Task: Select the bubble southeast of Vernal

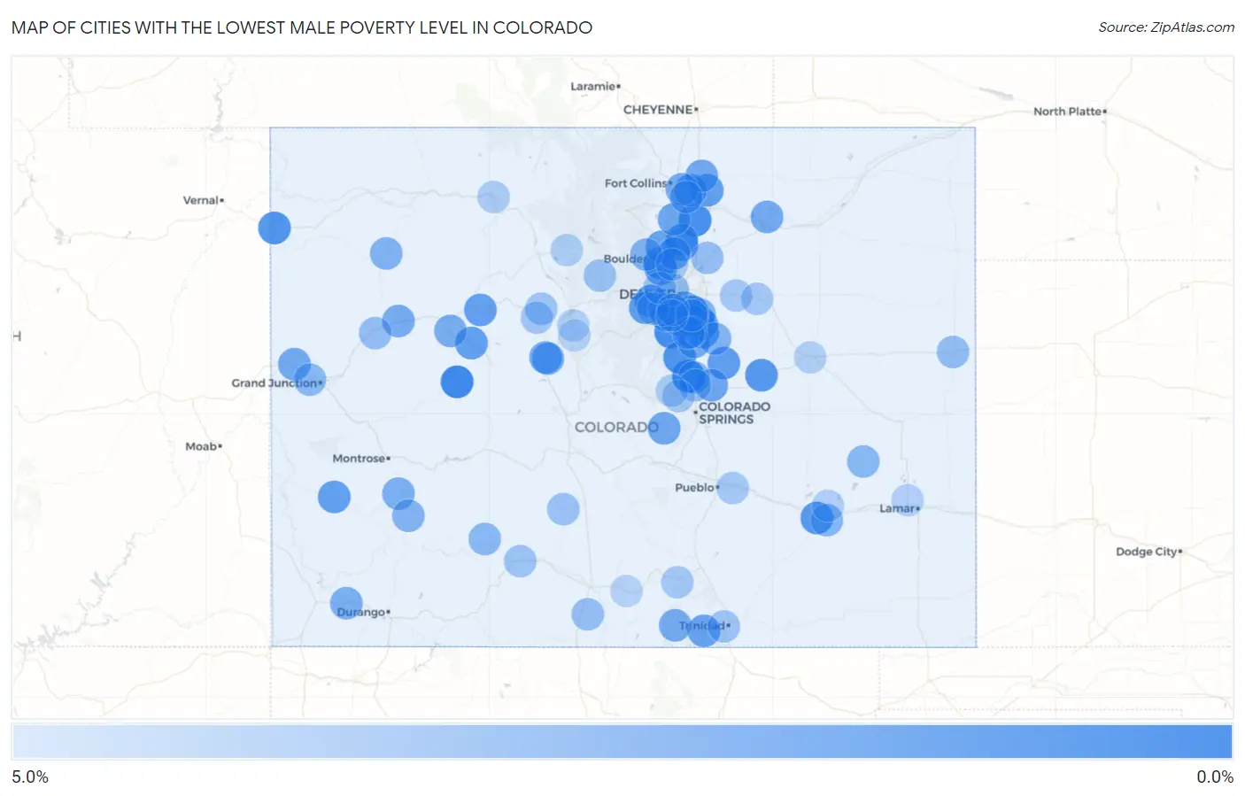Action: 275,228
